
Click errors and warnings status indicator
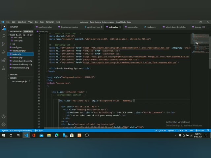click(39, 131)
